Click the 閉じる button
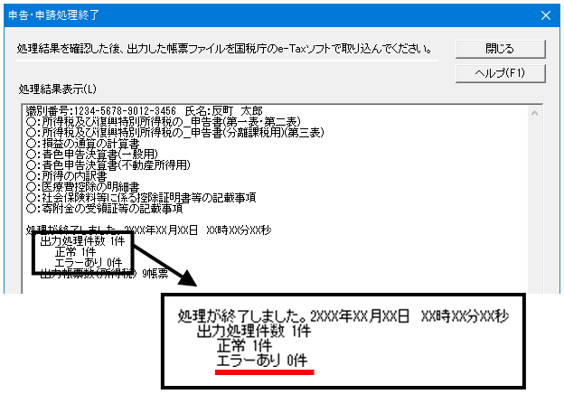Image resolution: width=564 pixels, height=413 pixels. (x=501, y=49)
